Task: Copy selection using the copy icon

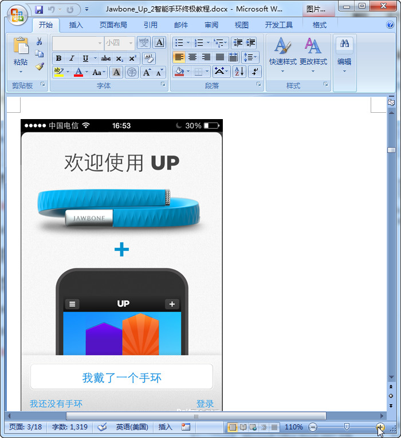Action: 39,53
